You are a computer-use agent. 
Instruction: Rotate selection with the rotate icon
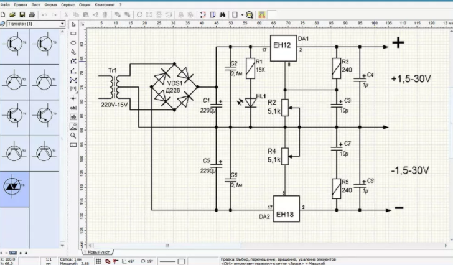coord(139,14)
